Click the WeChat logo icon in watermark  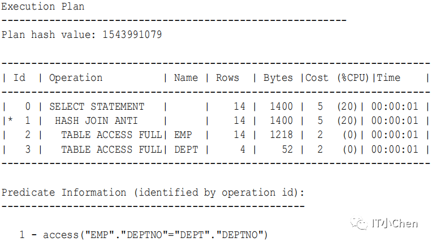(358, 223)
